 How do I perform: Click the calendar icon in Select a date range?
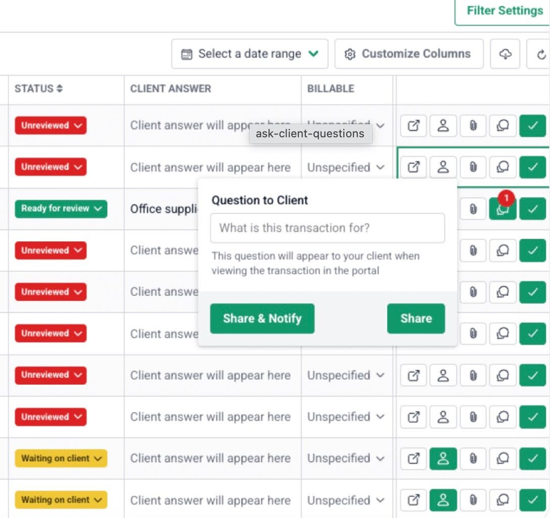click(x=187, y=54)
